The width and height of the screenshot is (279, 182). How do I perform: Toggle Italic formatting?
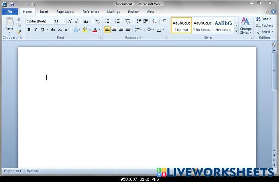click(x=35, y=30)
